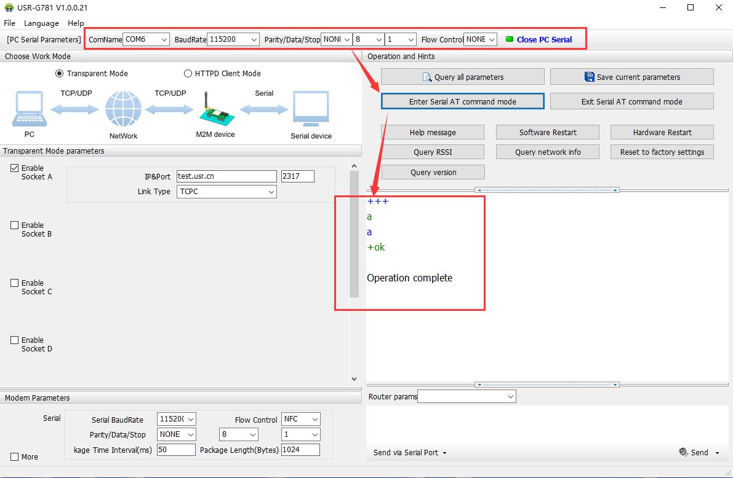Click Exit Serial AT command mode button
Viewport: 733px width, 478px height.
(632, 101)
